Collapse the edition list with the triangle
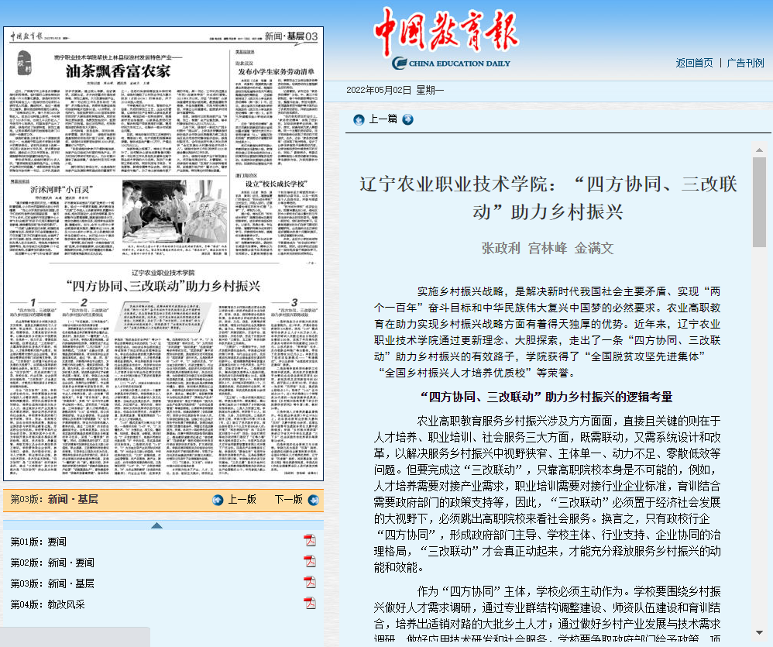This screenshot has height=647, width=773. [156, 525]
